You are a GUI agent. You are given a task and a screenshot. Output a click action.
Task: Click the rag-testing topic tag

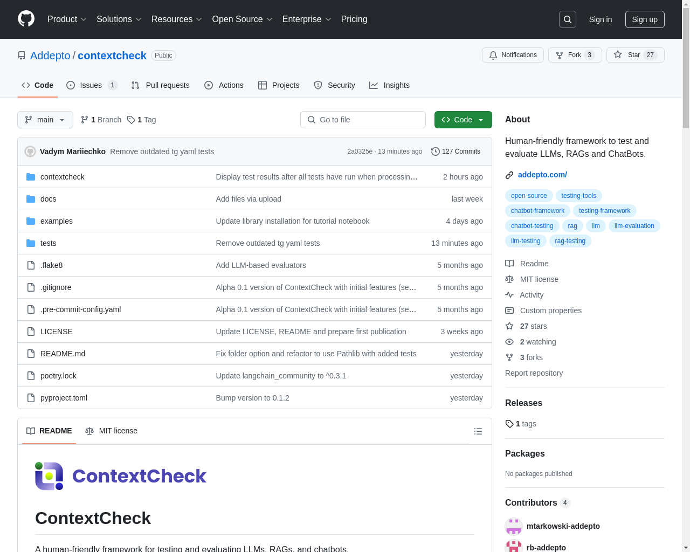[570, 241]
